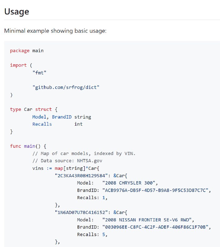Click the "github.com/srfrog/dict" import path
Image resolution: width=220 pixels, height=247 pixels.
(66, 87)
